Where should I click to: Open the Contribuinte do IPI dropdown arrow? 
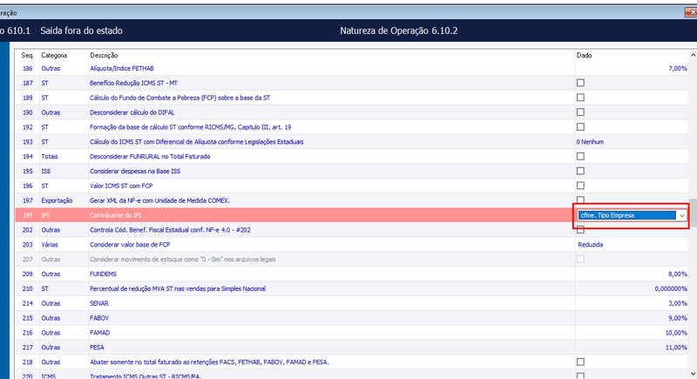[x=682, y=215]
